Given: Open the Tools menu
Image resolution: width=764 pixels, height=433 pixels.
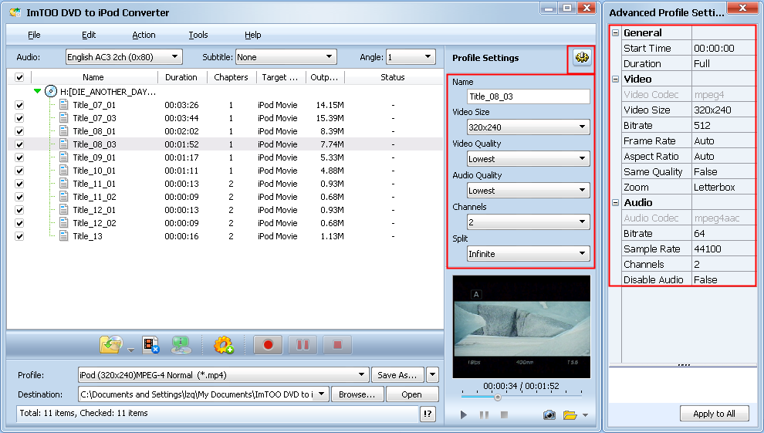Looking at the screenshot, I should [198, 35].
